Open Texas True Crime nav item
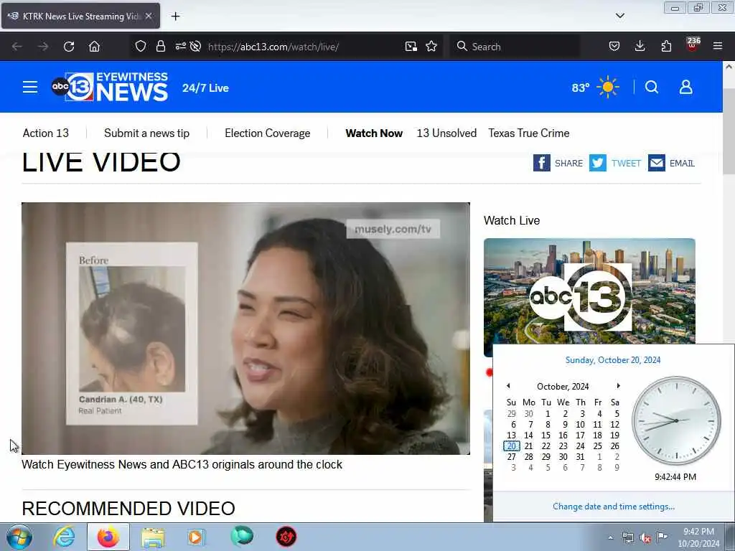The image size is (735, 551). pyautogui.click(x=529, y=133)
